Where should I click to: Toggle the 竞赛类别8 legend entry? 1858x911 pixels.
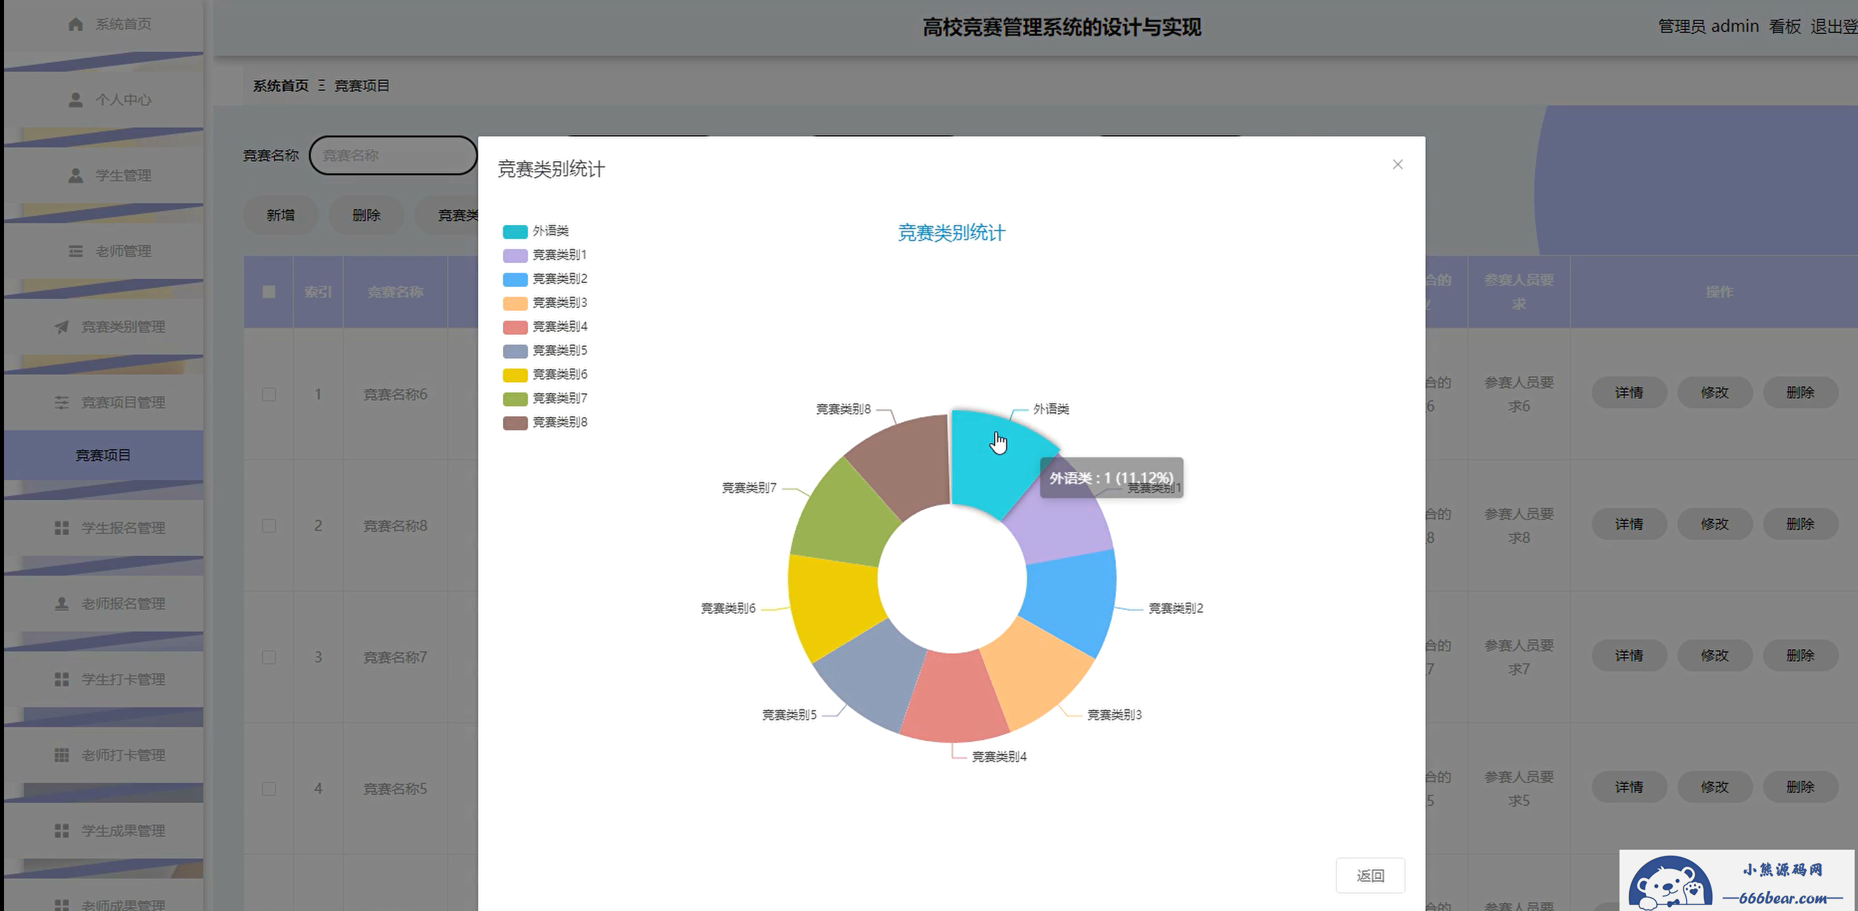point(546,422)
